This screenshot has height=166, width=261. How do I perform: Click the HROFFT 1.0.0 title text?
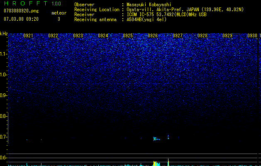click(x=32, y=3)
